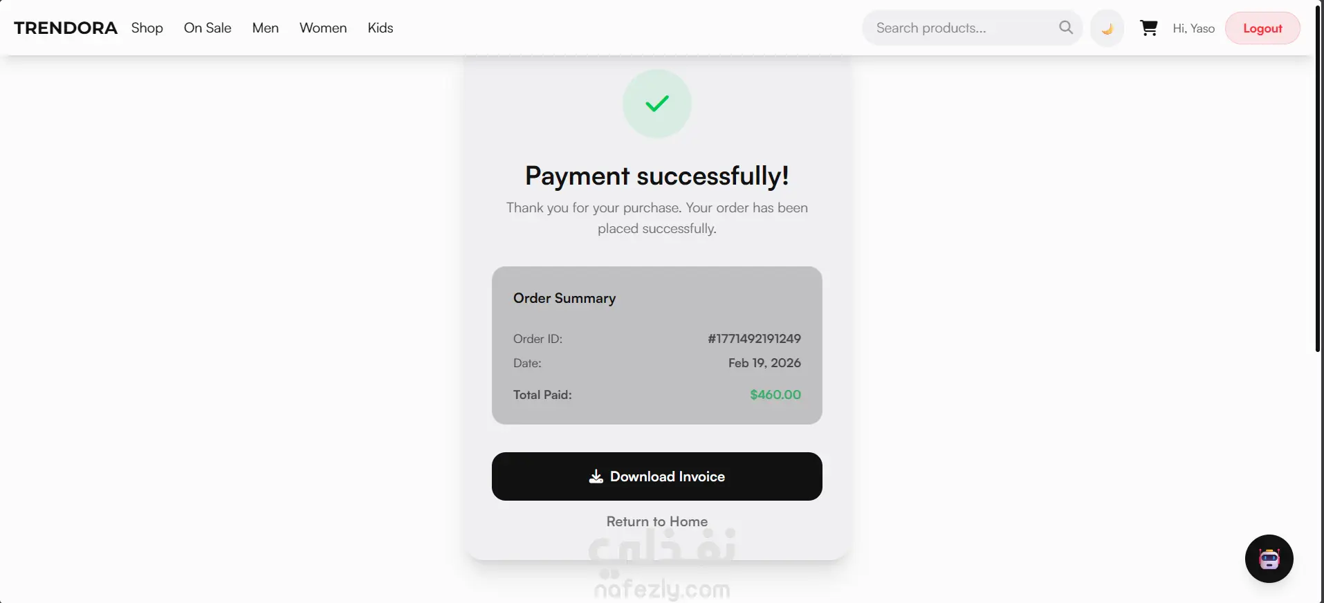Go to the On Sale page
Image resolution: width=1324 pixels, height=603 pixels.
click(x=208, y=28)
